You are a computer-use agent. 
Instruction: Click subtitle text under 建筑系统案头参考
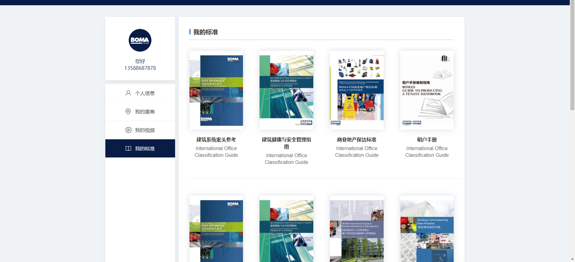pyautogui.click(x=216, y=152)
